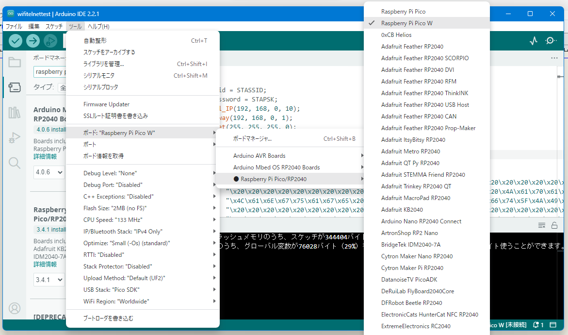Select スケッチをアーカイブする menu entry
Viewport: 568px width, 335px height.
(x=143, y=52)
